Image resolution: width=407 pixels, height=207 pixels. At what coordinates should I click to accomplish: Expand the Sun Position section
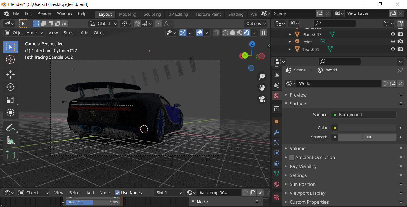tap(302, 184)
